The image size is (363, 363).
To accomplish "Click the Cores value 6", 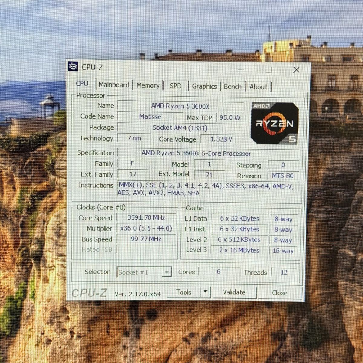I will 218,272.
